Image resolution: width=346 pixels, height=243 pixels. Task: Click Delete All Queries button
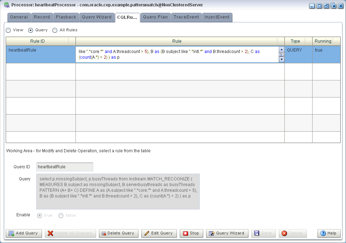[70, 233]
